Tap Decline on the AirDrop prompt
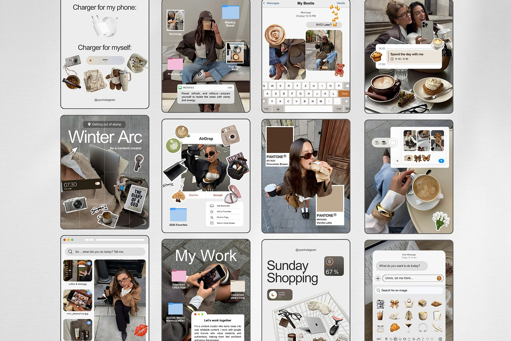Screen dimensions: 511x341 click(193, 195)
